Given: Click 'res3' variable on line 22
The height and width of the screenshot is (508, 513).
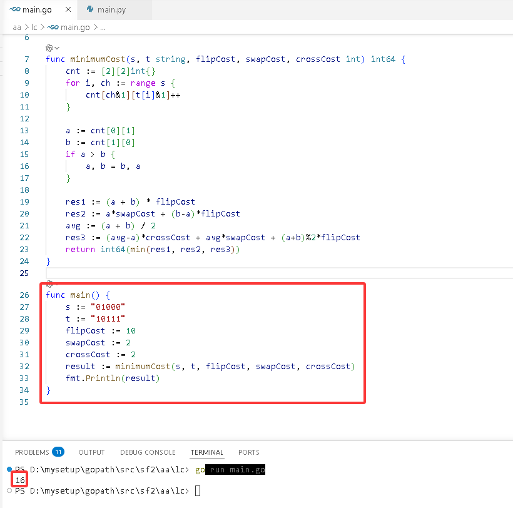Looking at the screenshot, I should coord(75,238).
